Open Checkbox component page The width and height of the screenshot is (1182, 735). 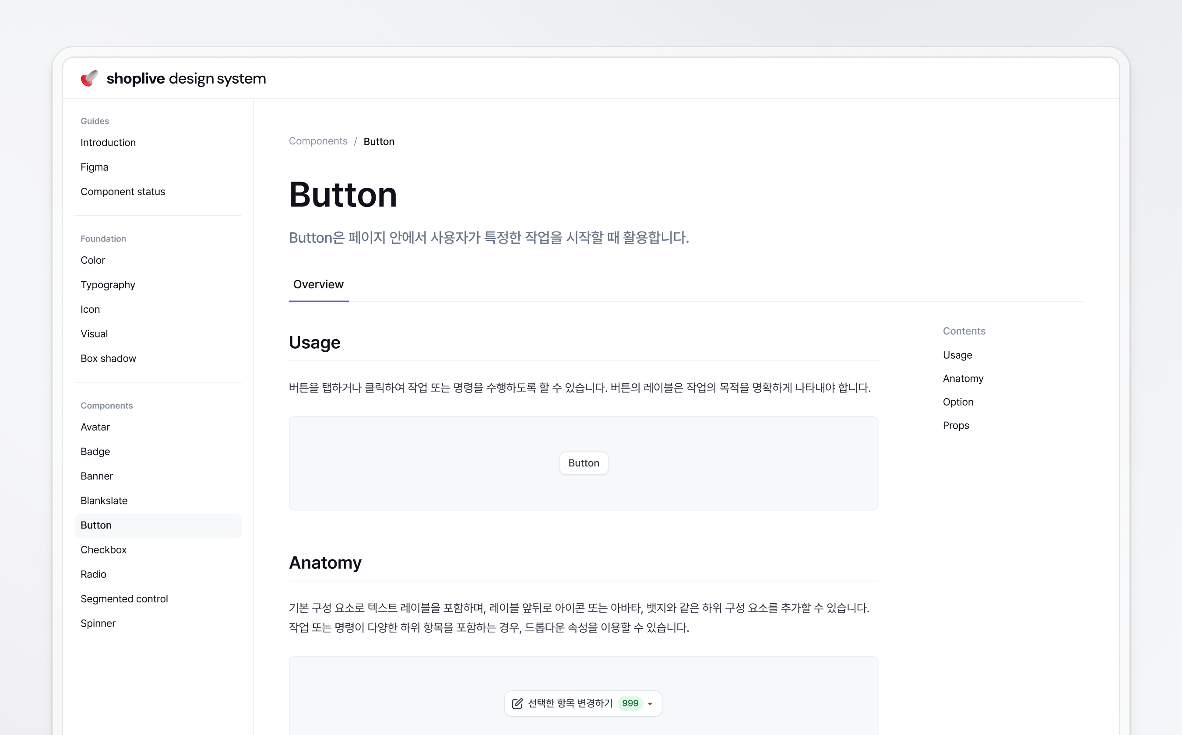(104, 550)
